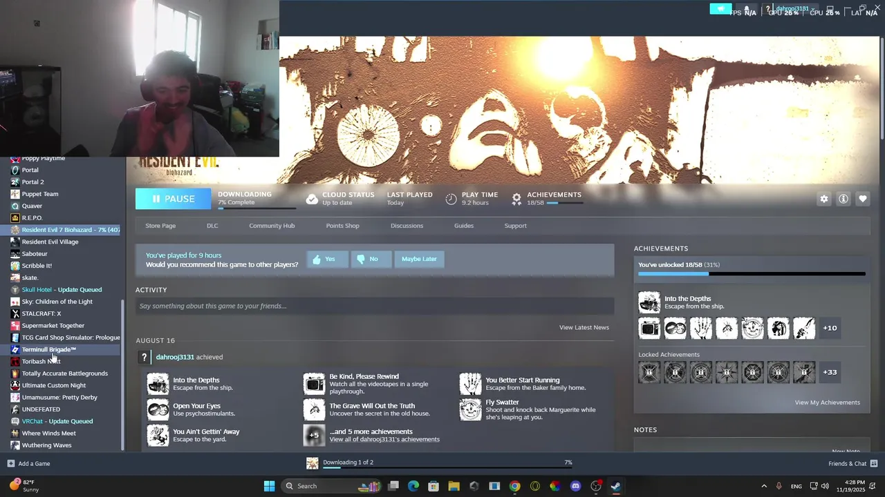Select VRChat - Update Queued
Viewport: 885px width, 497px height.
[x=57, y=421]
